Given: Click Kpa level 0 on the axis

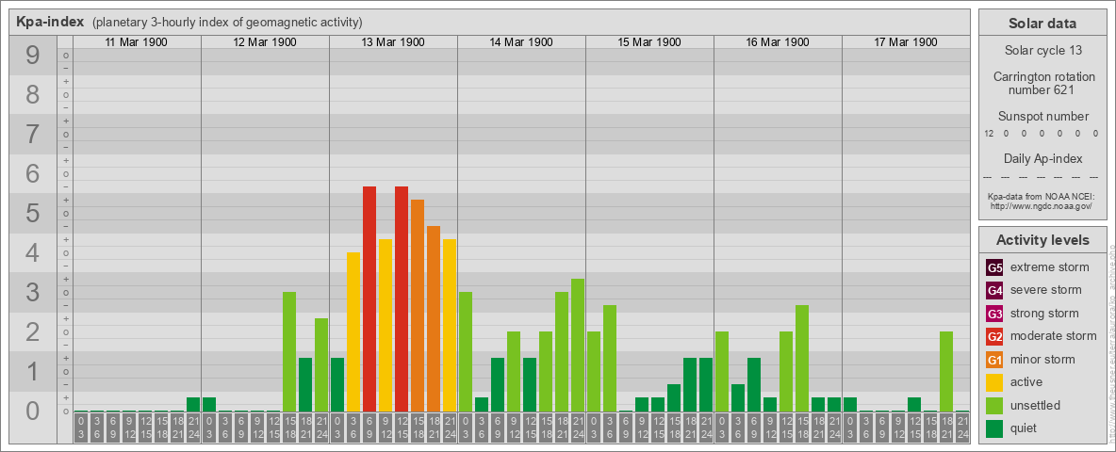Looking at the screenshot, I should 33,411.
